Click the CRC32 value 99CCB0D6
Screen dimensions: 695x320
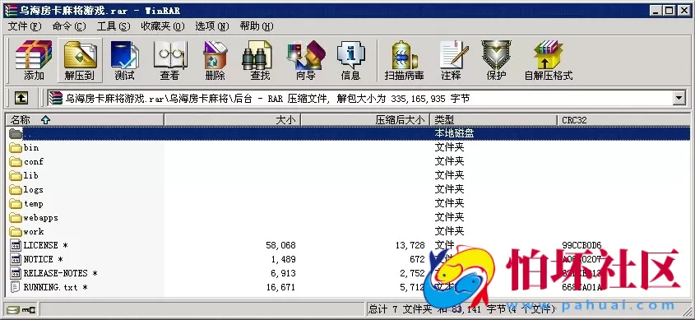pyautogui.click(x=582, y=245)
